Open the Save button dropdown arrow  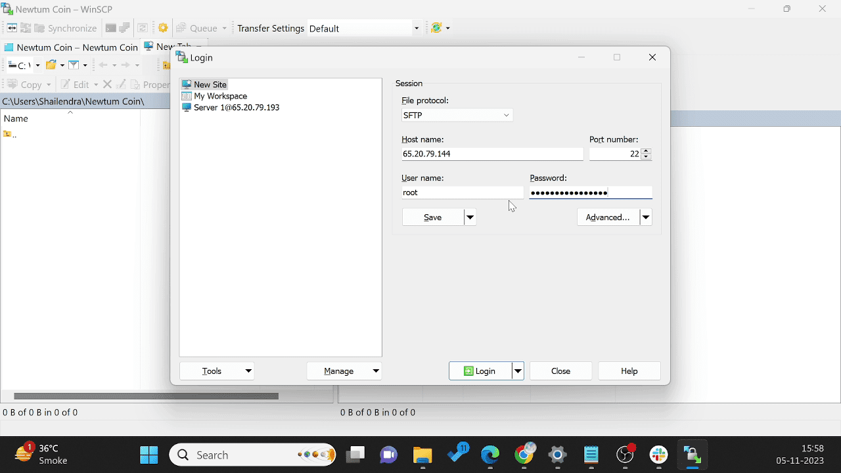[x=470, y=217]
